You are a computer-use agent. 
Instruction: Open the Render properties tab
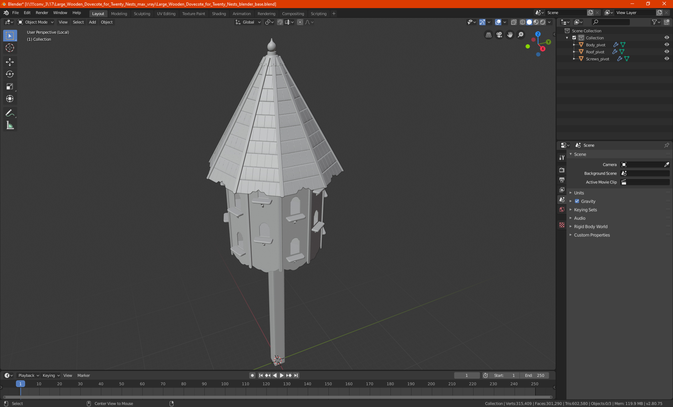click(x=562, y=170)
